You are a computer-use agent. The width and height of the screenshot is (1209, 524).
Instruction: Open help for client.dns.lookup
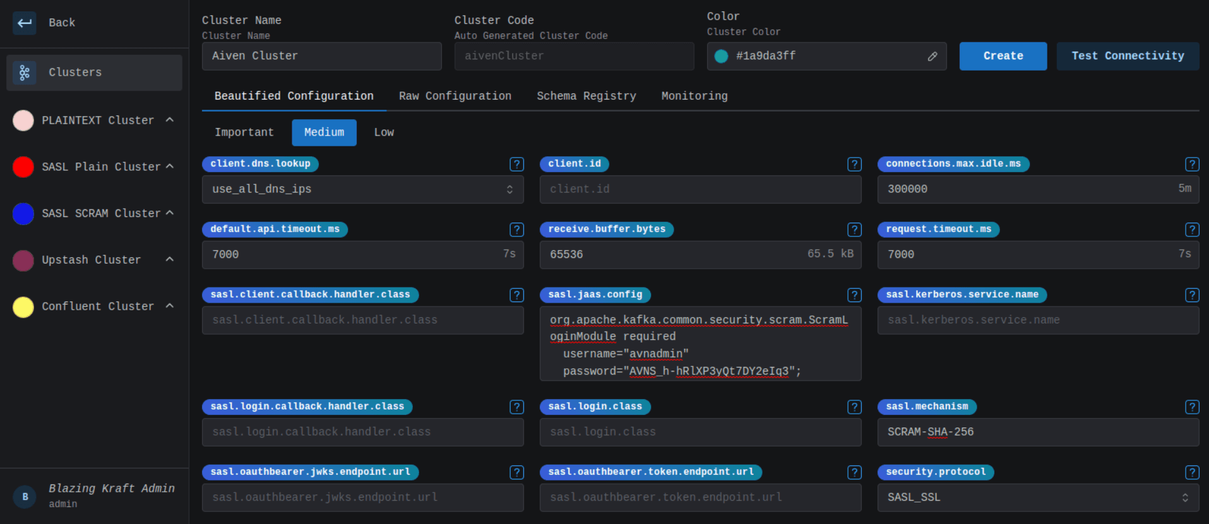[x=516, y=164]
